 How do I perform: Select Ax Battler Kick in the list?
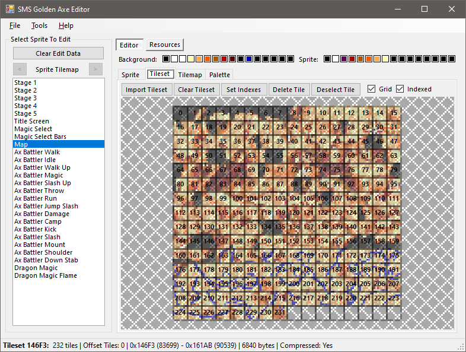[59, 229]
